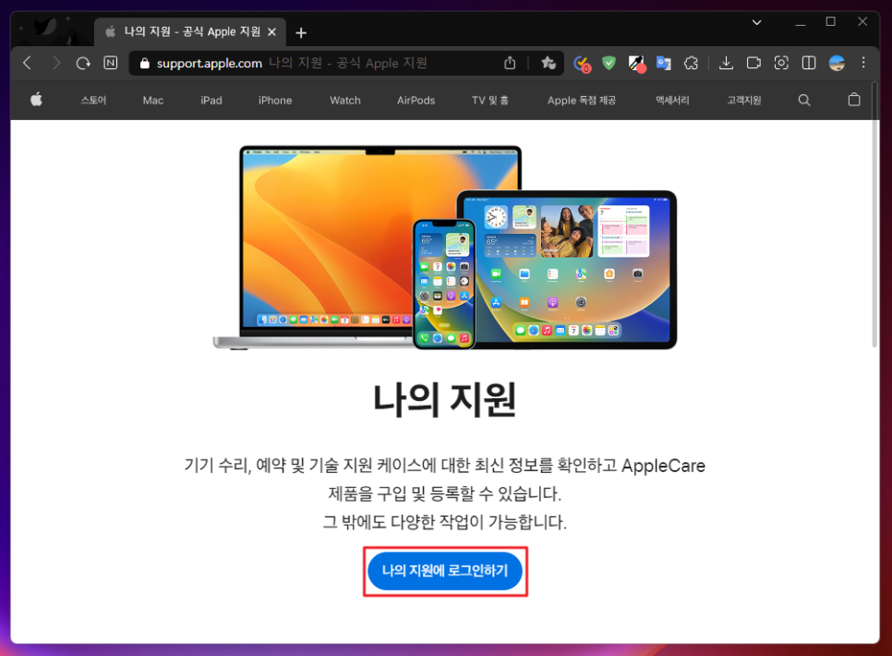The height and width of the screenshot is (656, 892).
Task: Open the 스토어 menu item
Action: [x=93, y=100]
